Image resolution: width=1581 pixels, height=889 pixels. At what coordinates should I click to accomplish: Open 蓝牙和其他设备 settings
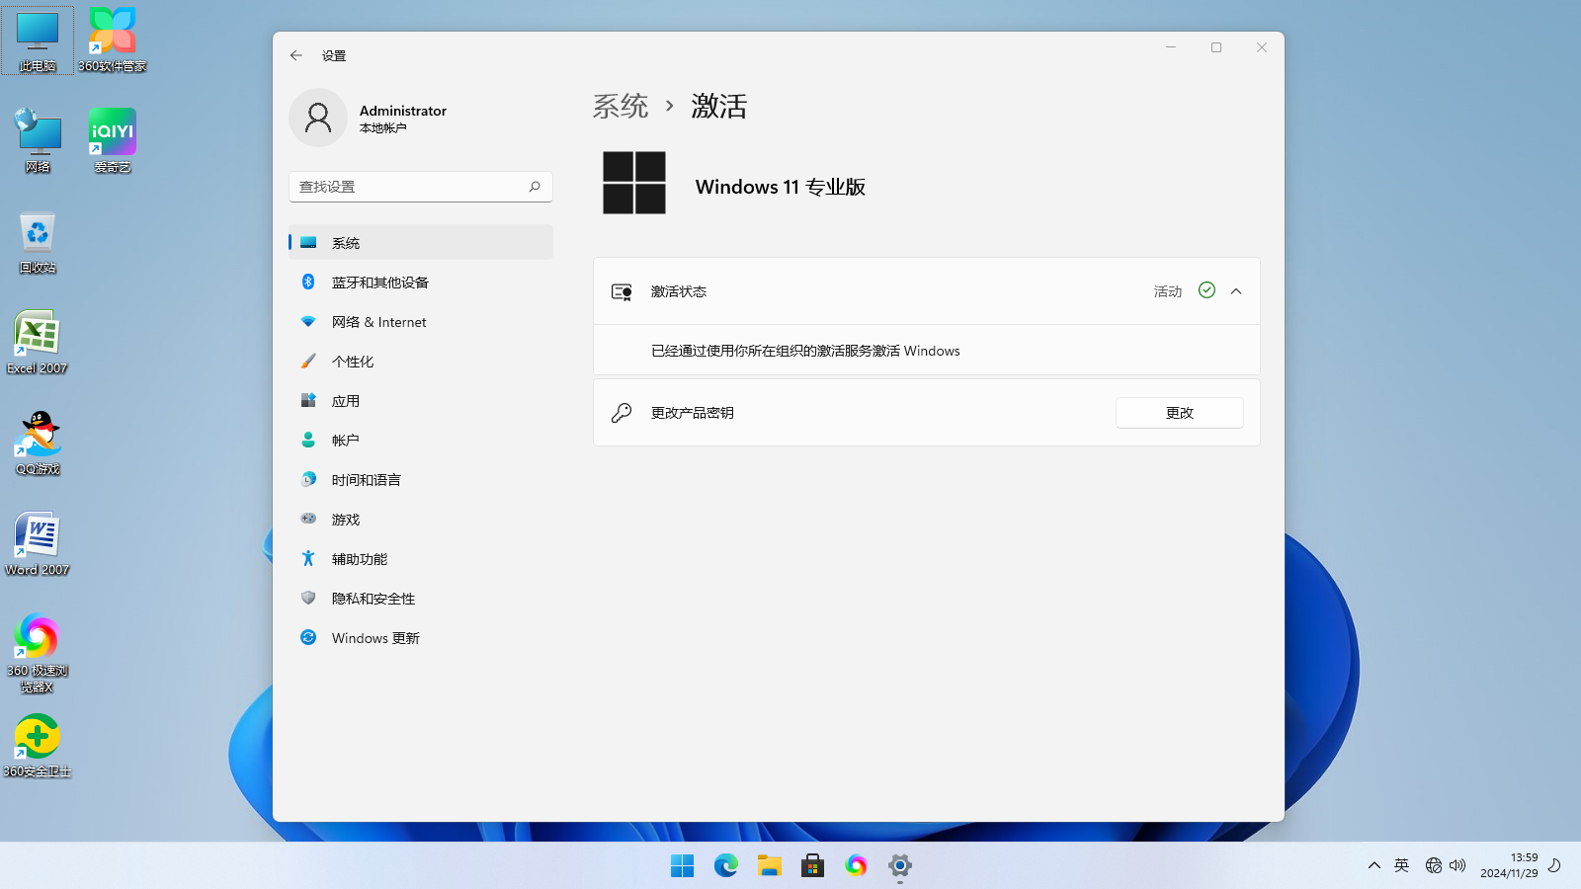(421, 282)
